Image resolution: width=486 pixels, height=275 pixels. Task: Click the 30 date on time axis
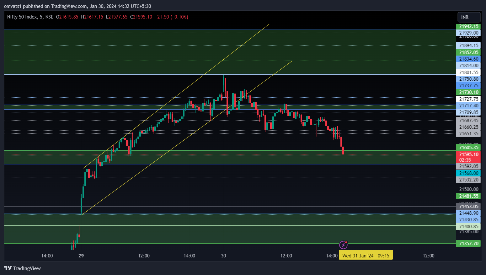tap(223, 256)
